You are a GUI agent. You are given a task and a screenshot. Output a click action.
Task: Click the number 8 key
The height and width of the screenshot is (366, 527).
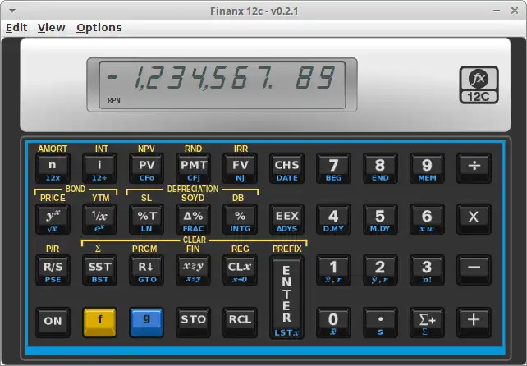click(380, 168)
